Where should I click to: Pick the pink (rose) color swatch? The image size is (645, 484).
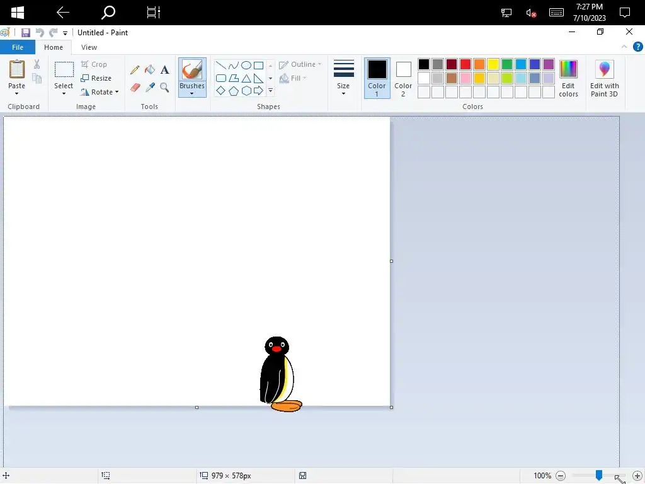465,78
